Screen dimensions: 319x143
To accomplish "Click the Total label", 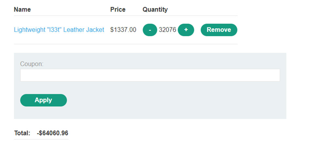I will click(22, 133).
